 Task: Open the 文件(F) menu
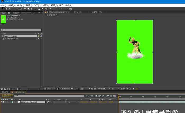pos(4,6)
